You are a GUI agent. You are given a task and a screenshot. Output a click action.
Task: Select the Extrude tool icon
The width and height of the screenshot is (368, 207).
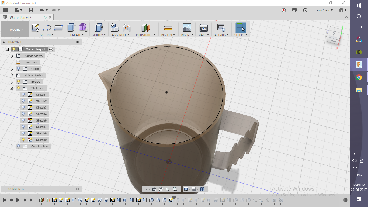click(x=71, y=27)
